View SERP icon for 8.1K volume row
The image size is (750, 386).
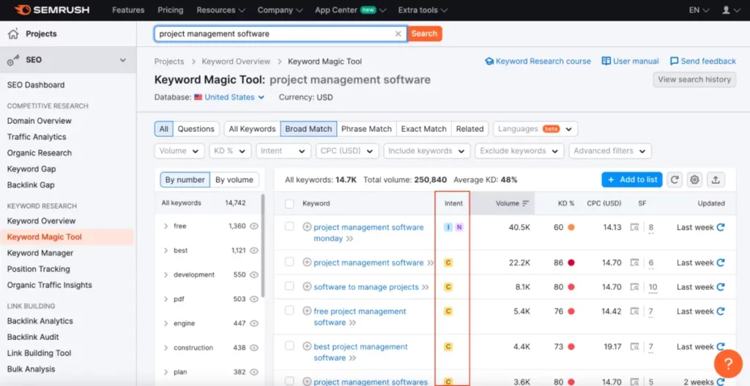634,287
